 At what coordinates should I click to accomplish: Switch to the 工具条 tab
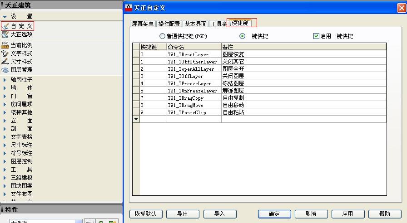[x=218, y=24]
